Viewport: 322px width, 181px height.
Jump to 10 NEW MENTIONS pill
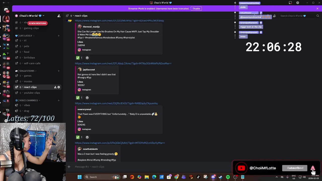click(x=37, y=23)
